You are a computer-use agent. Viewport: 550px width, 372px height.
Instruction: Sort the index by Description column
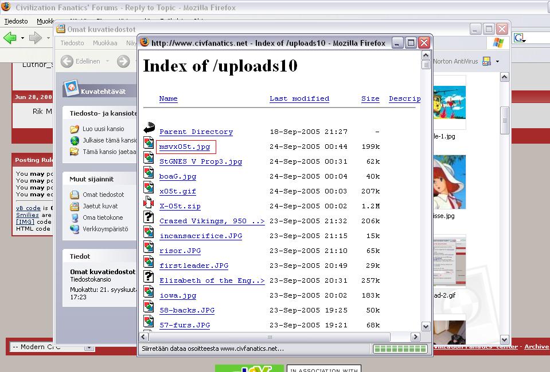tap(404, 98)
